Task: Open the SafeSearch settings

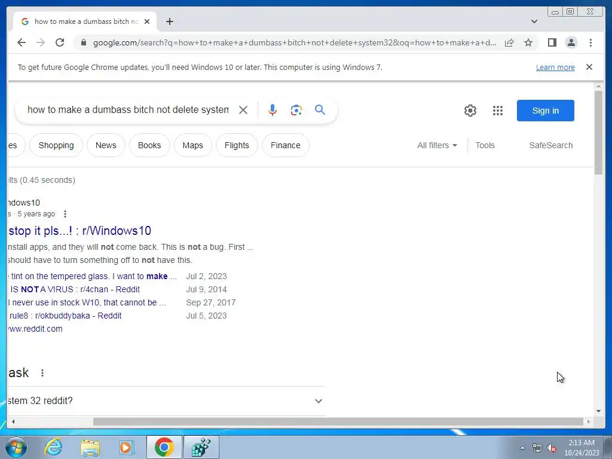Action: click(550, 145)
